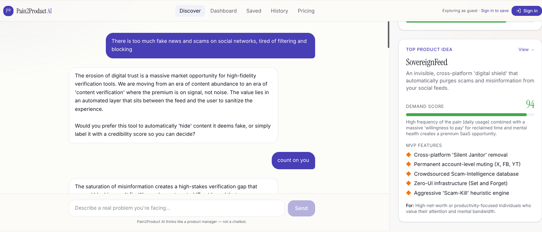Click the Send button
This screenshot has height=232, width=542.
301,208
